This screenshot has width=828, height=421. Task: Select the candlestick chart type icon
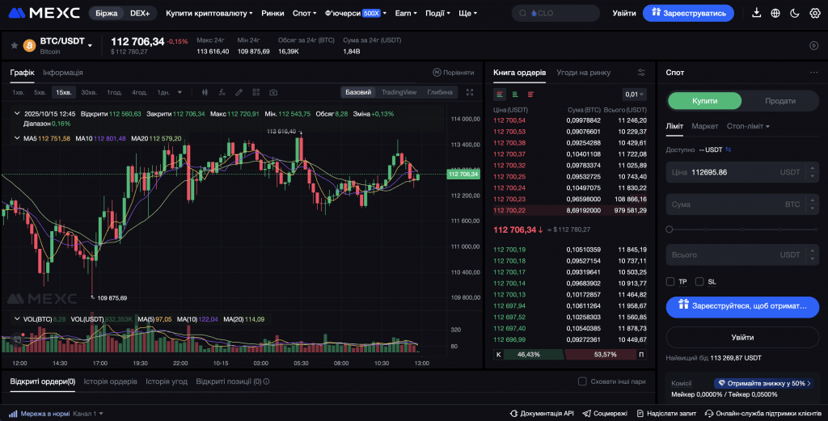tap(204, 92)
